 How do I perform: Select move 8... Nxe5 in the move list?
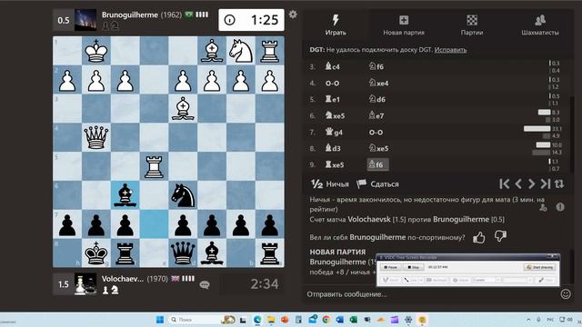[378, 148]
